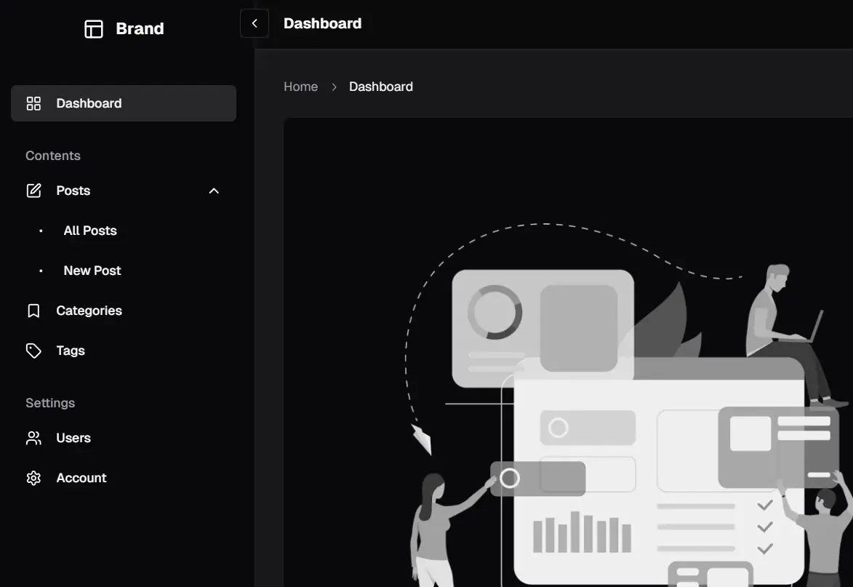This screenshot has height=587, width=853.
Task: Click the Brand logo icon
Action: coord(93,29)
